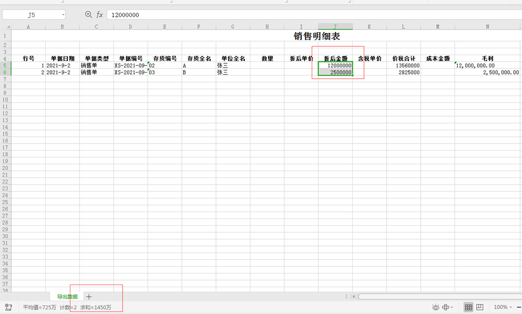Click 张三 cell in row 6

(233, 73)
